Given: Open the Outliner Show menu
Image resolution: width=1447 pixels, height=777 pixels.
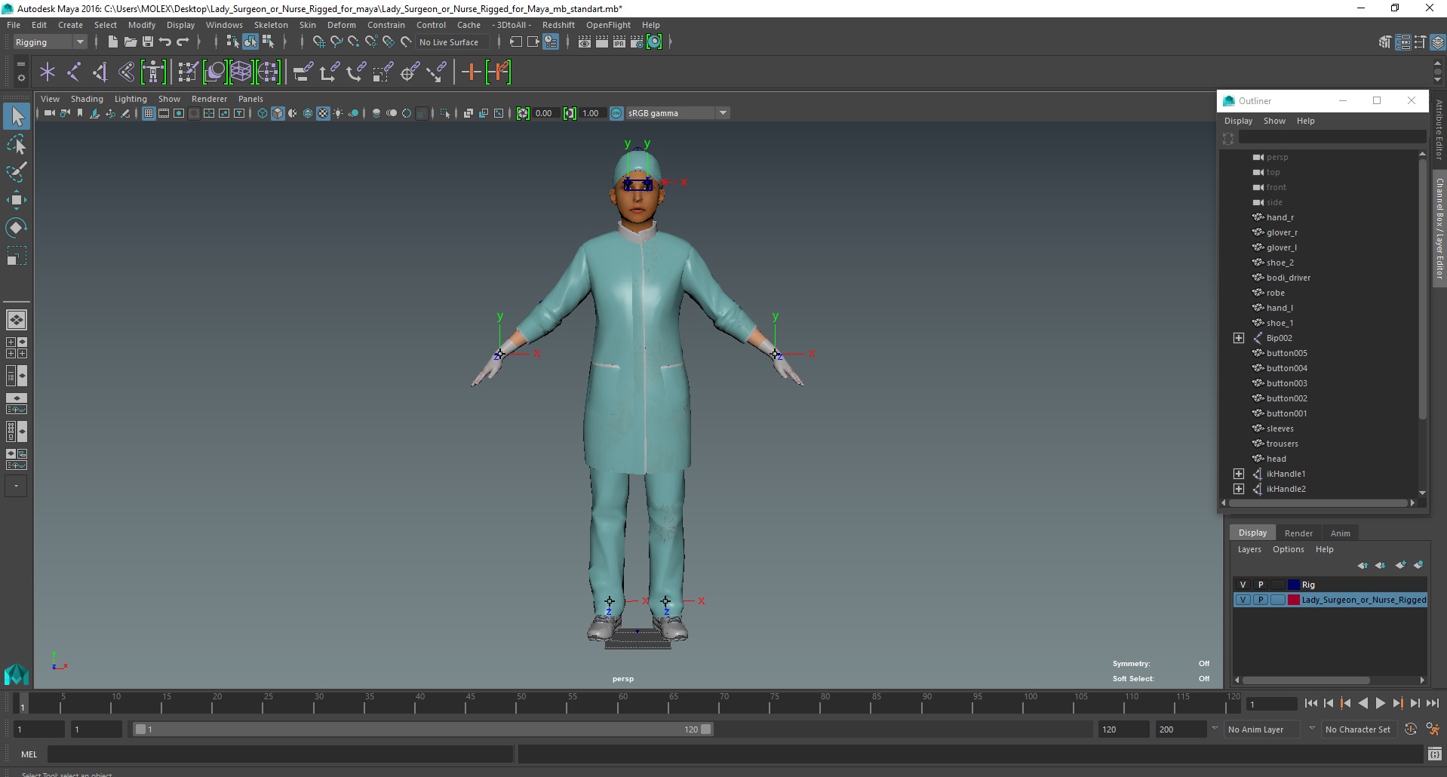Looking at the screenshot, I should tap(1274, 121).
